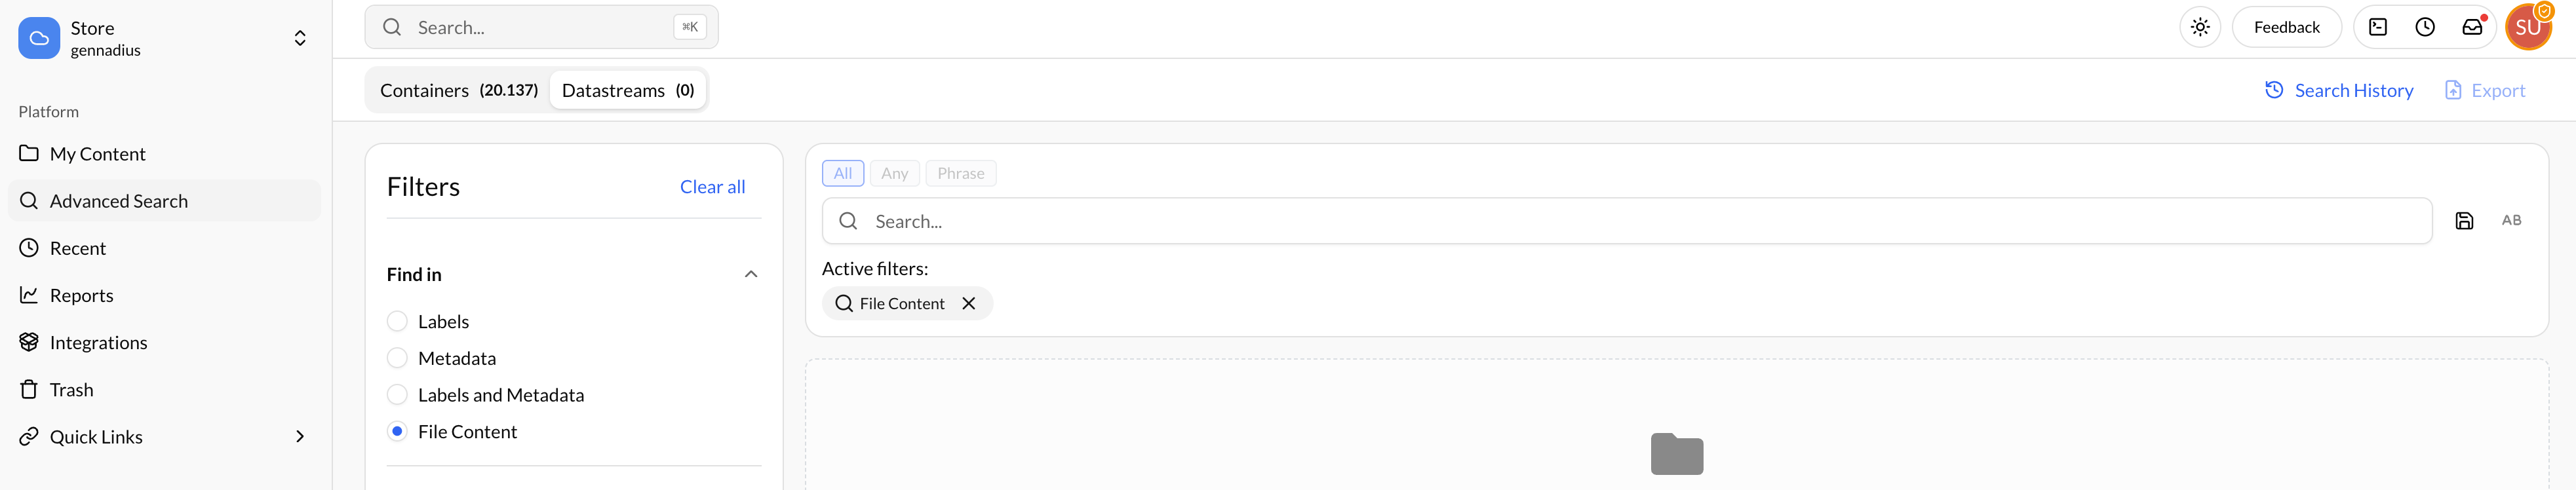Open the Trash sidebar item

tap(71, 389)
